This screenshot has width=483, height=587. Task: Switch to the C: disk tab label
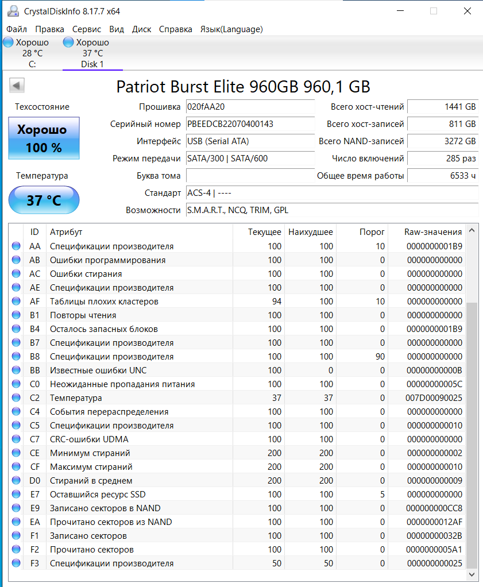[32, 64]
